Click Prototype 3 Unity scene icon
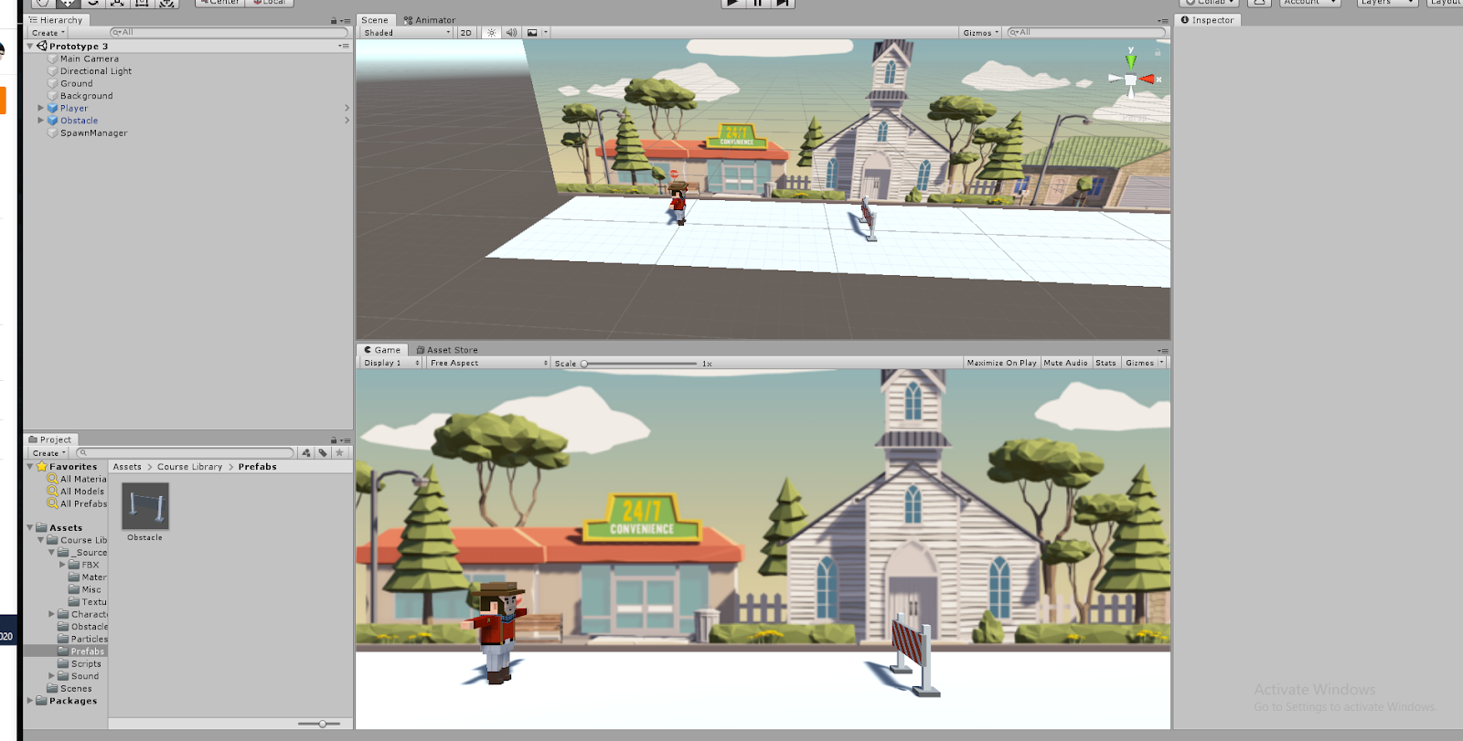This screenshot has height=741, width=1463. pos(42,46)
